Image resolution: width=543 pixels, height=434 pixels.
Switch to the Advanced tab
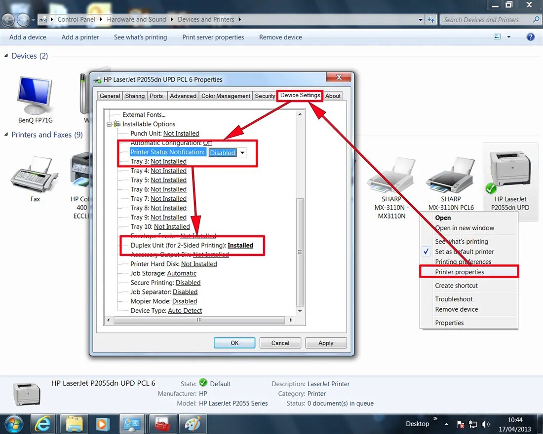183,96
